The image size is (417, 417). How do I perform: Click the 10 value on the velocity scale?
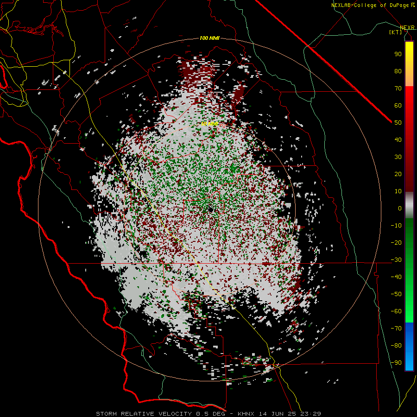click(x=398, y=191)
